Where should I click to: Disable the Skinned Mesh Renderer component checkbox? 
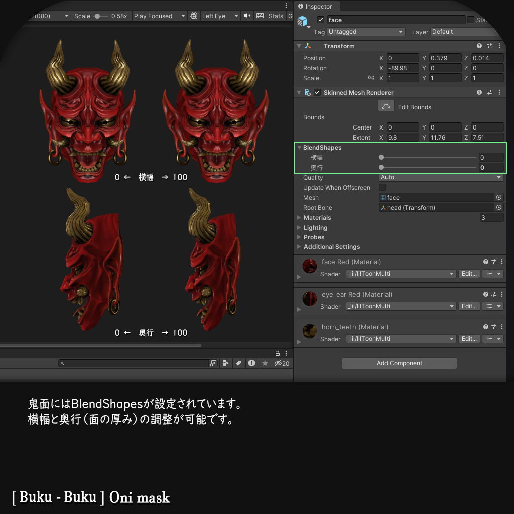tap(318, 92)
